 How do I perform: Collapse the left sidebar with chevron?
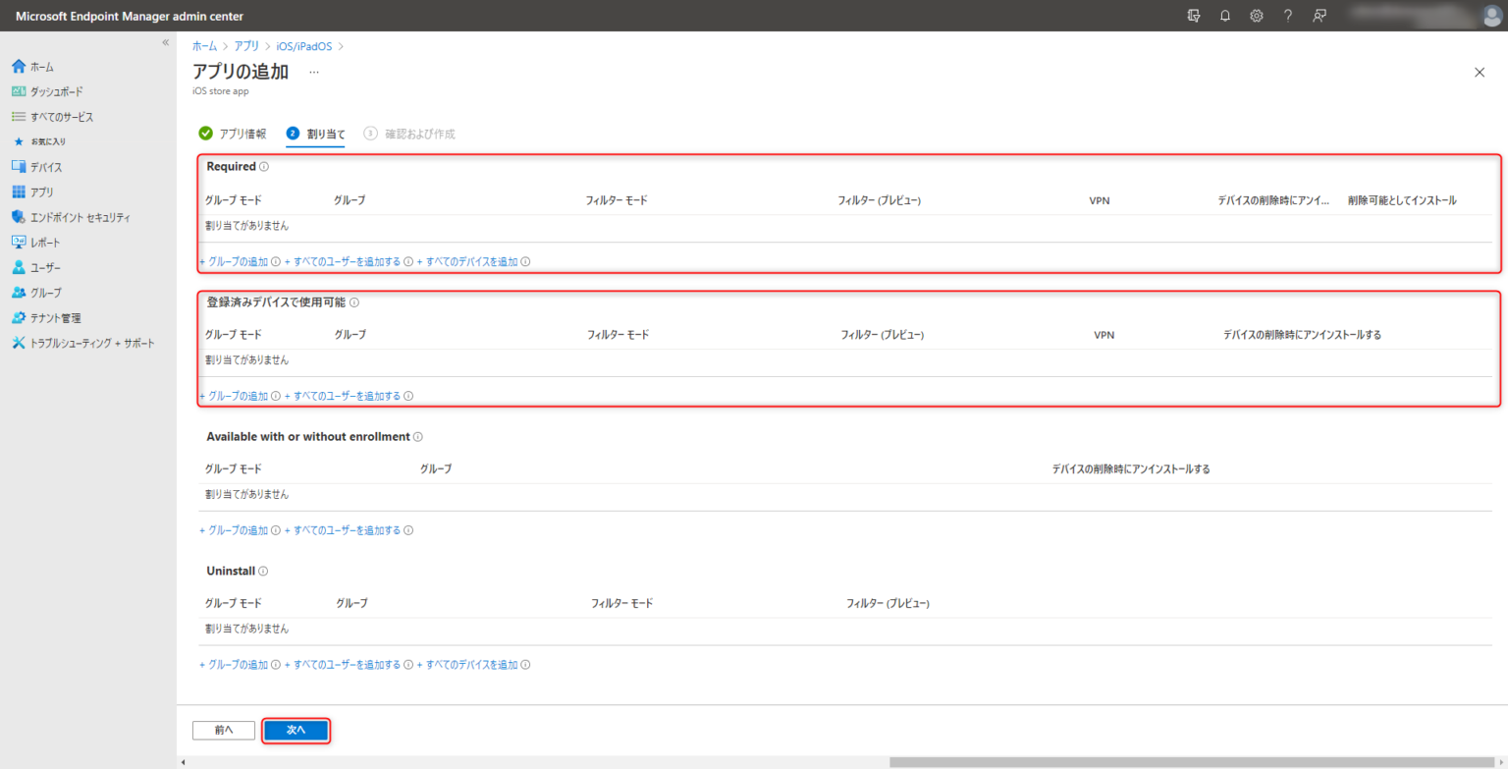165,42
